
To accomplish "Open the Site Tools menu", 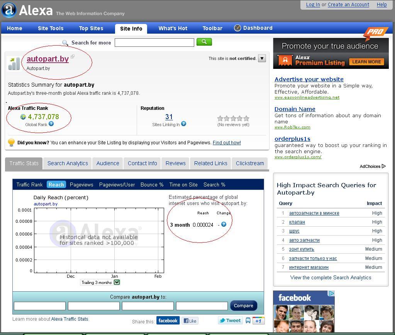I will tap(51, 28).
